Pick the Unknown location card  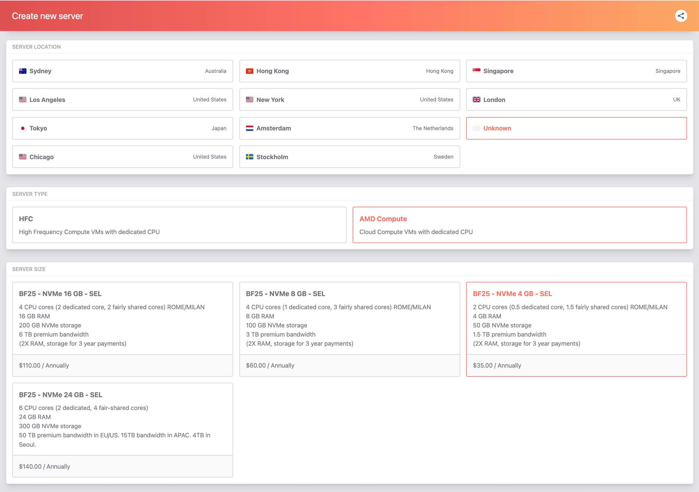pos(576,128)
